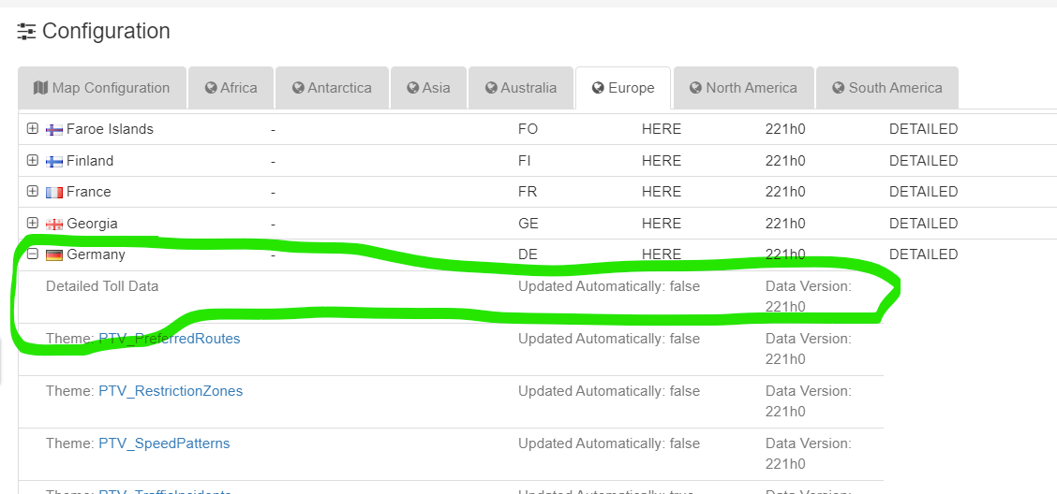Click the globe icon on Africa tab
Screen dimensions: 1057x494
pyautogui.click(x=211, y=88)
